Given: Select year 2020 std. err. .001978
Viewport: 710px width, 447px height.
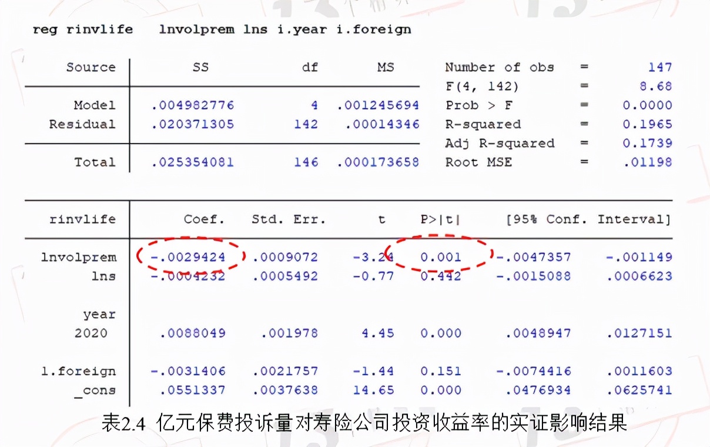Looking at the screenshot, I should (289, 333).
